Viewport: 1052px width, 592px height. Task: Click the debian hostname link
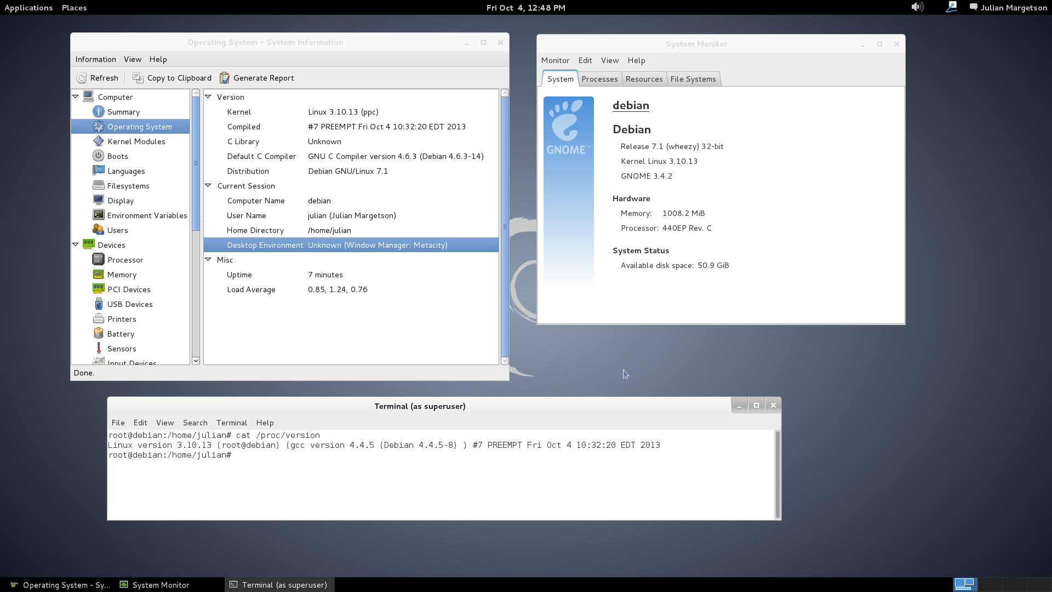pyautogui.click(x=631, y=105)
